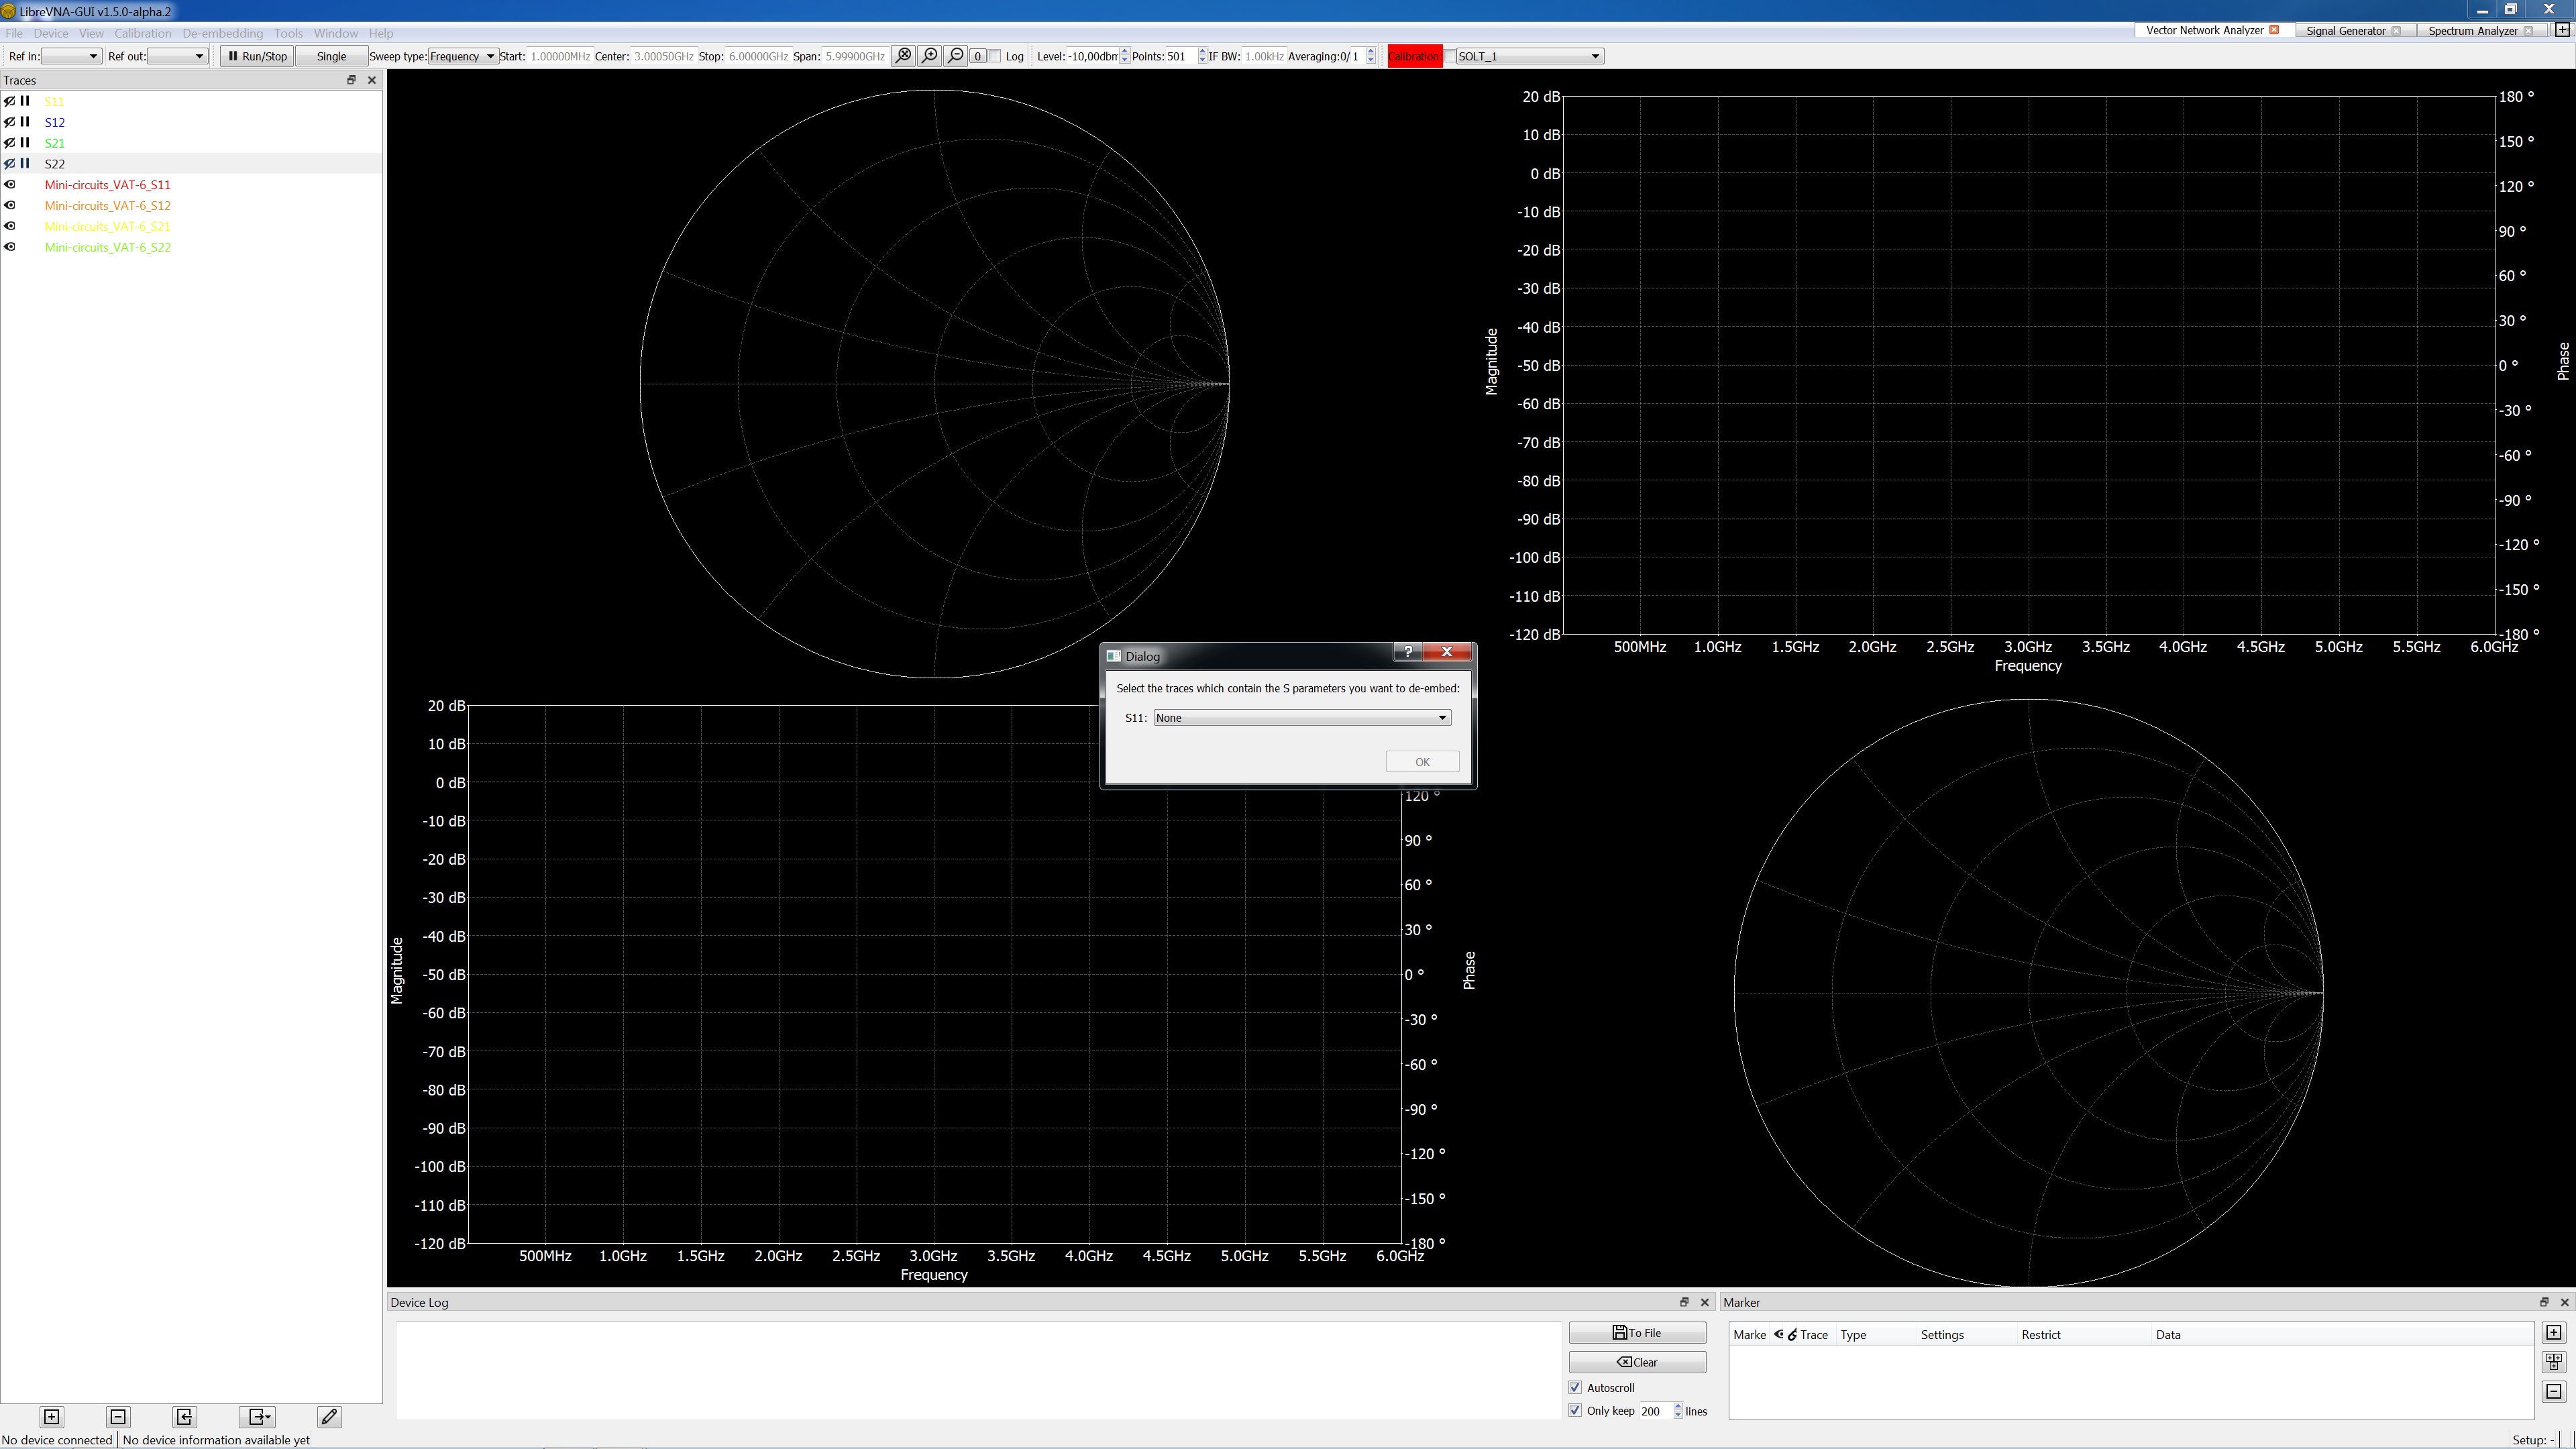Click the Device Log Clear button
The height and width of the screenshot is (1449, 2576).
[1637, 1362]
